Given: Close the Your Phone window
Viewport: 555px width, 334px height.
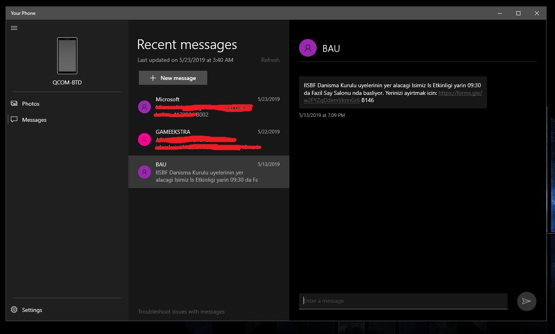Looking at the screenshot, I should point(537,13).
